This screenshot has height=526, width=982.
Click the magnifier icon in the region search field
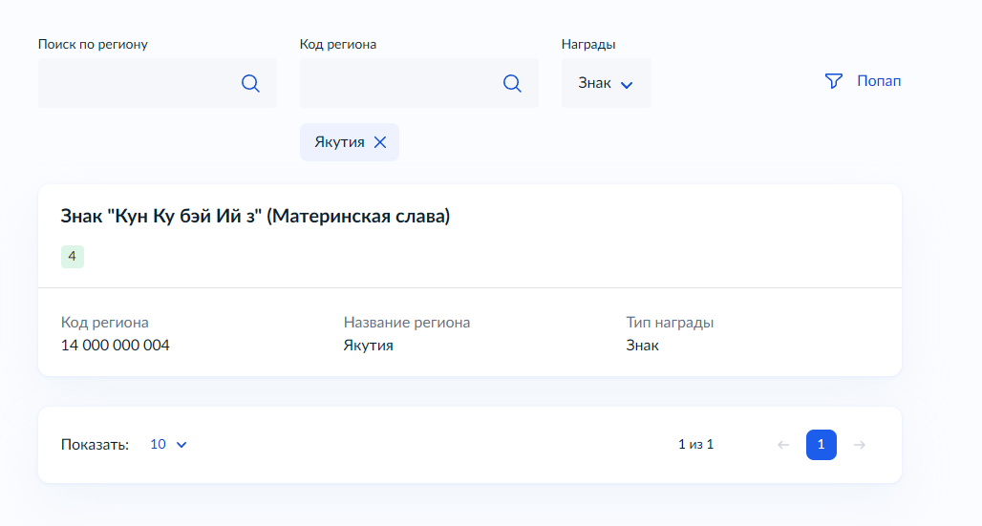pos(250,83)
